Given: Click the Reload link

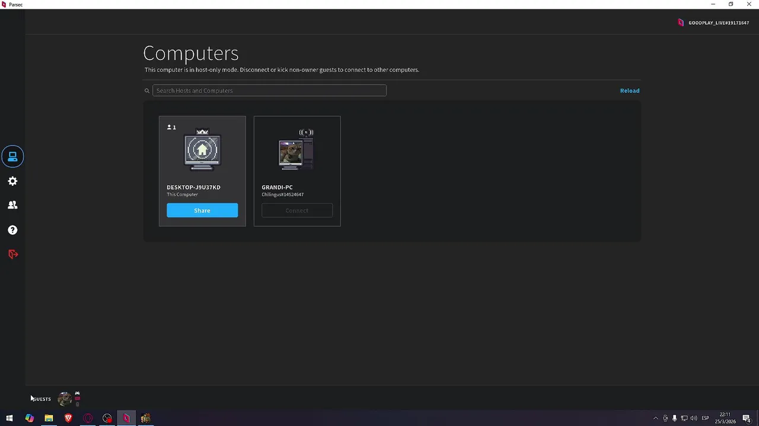Looking at the screenshot, I should [x=630, y=91].
